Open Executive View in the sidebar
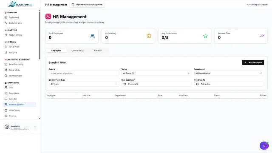Viewport: 272px width, 153px height. point(19,23)
